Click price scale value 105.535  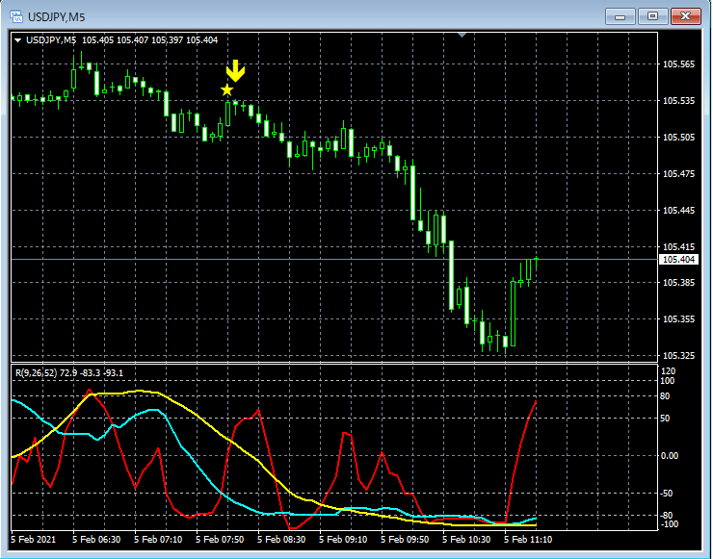pos(678,101)
